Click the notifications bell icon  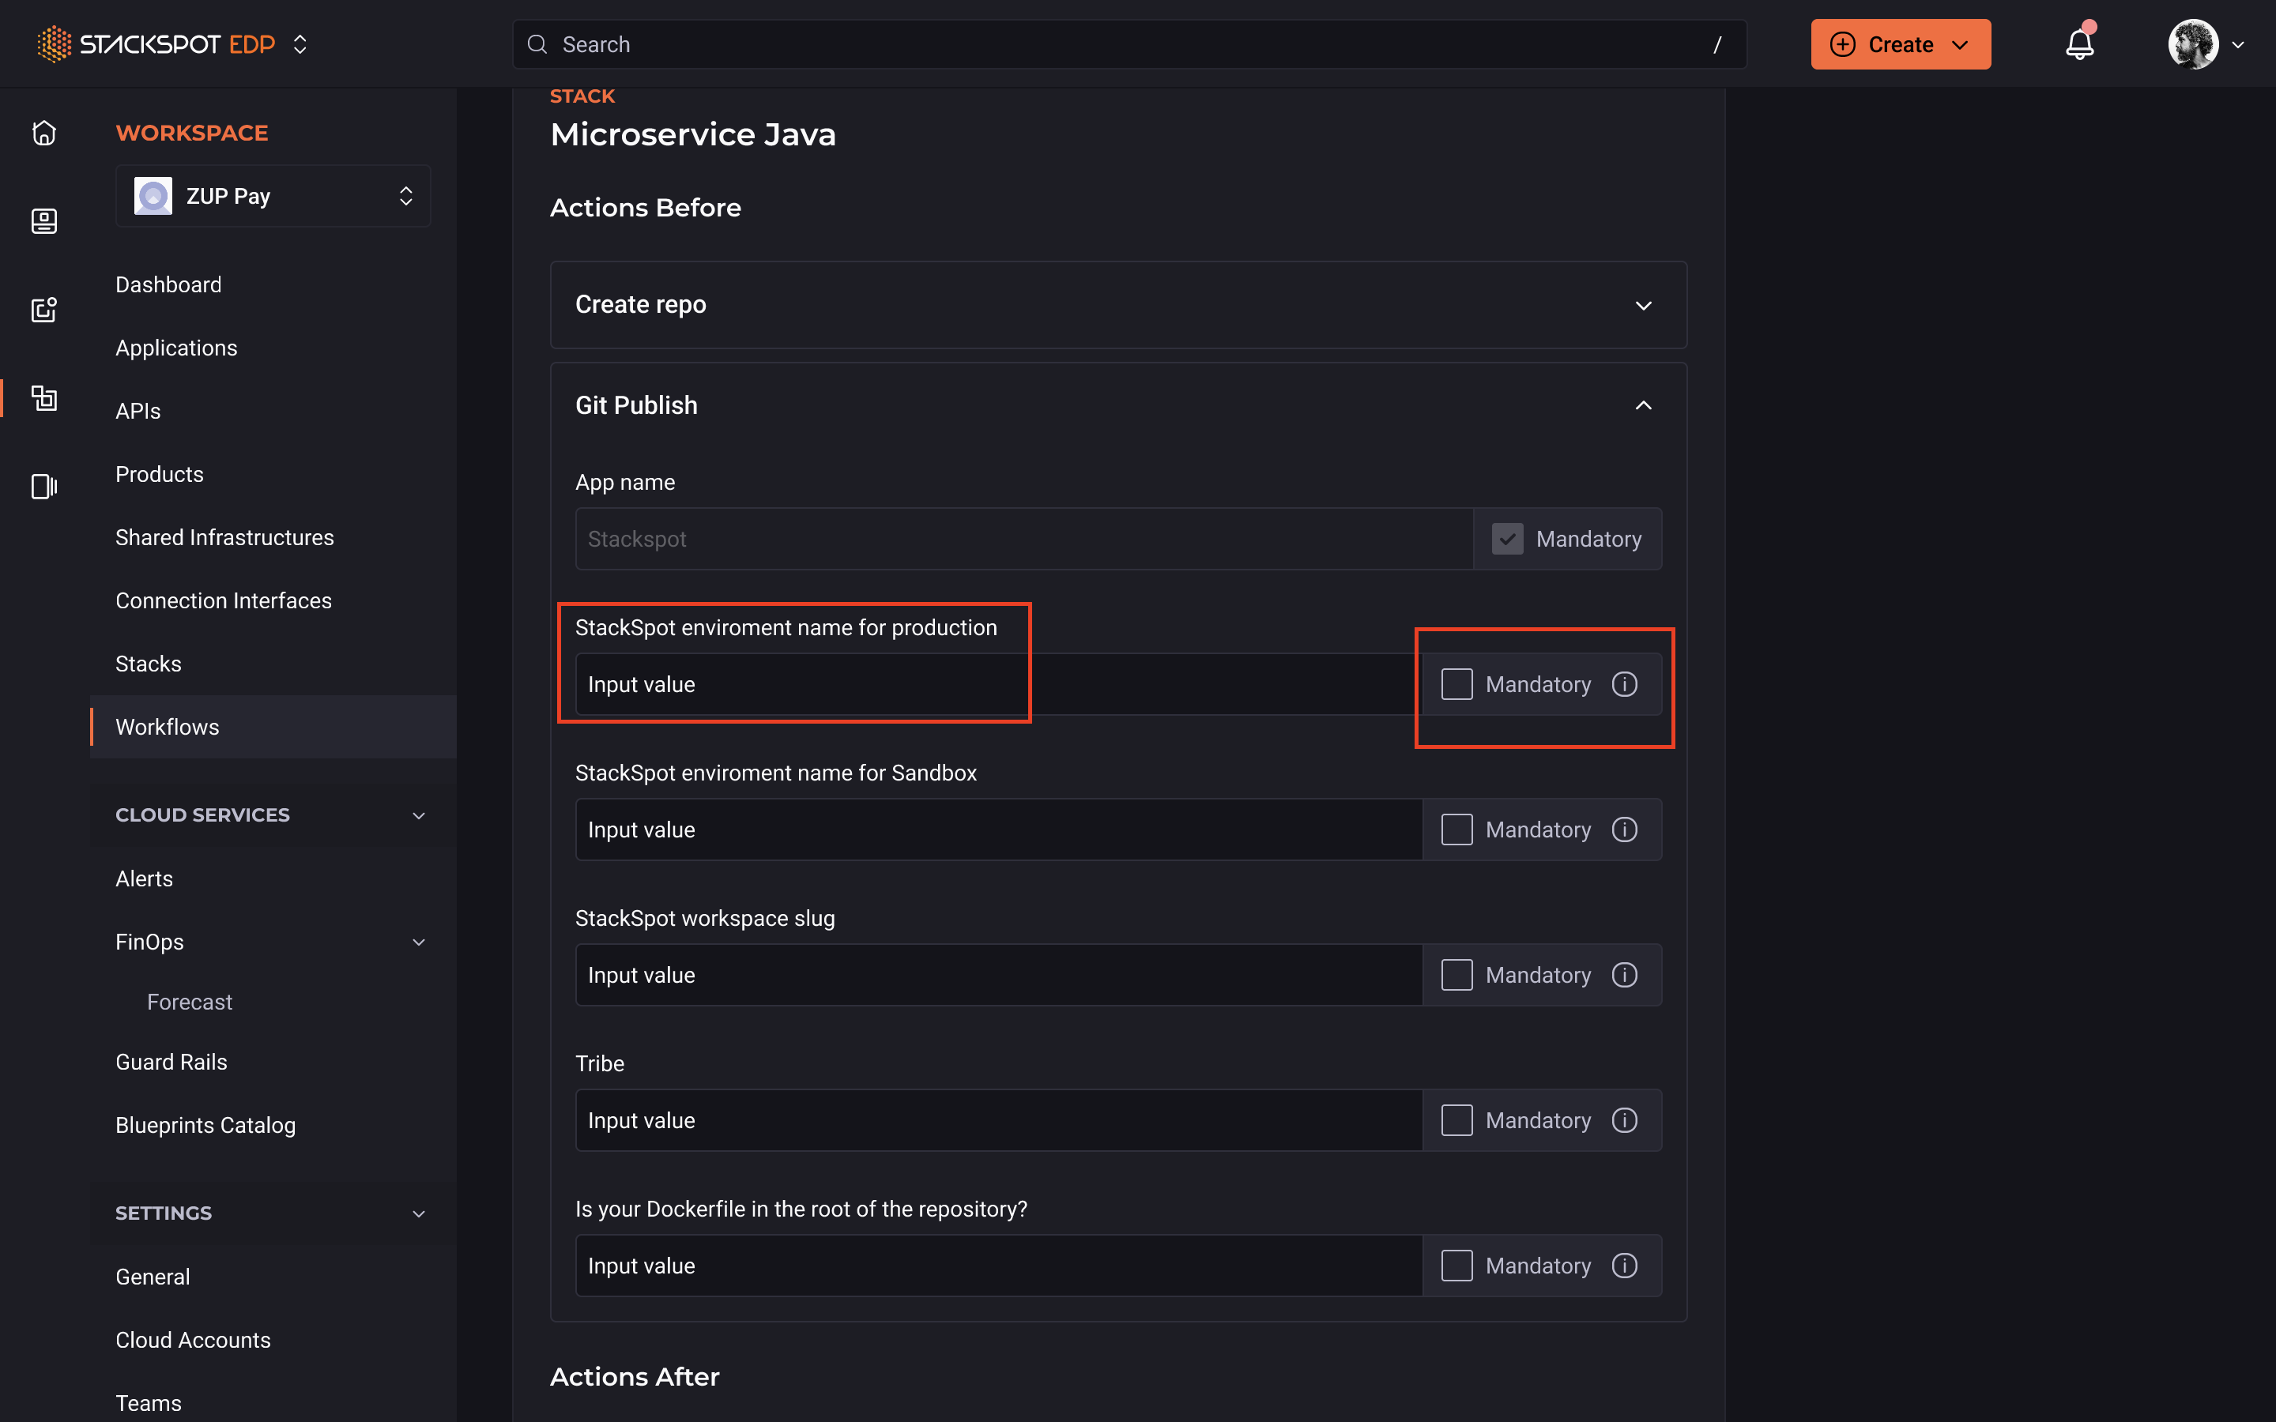tap(2079, 44)
